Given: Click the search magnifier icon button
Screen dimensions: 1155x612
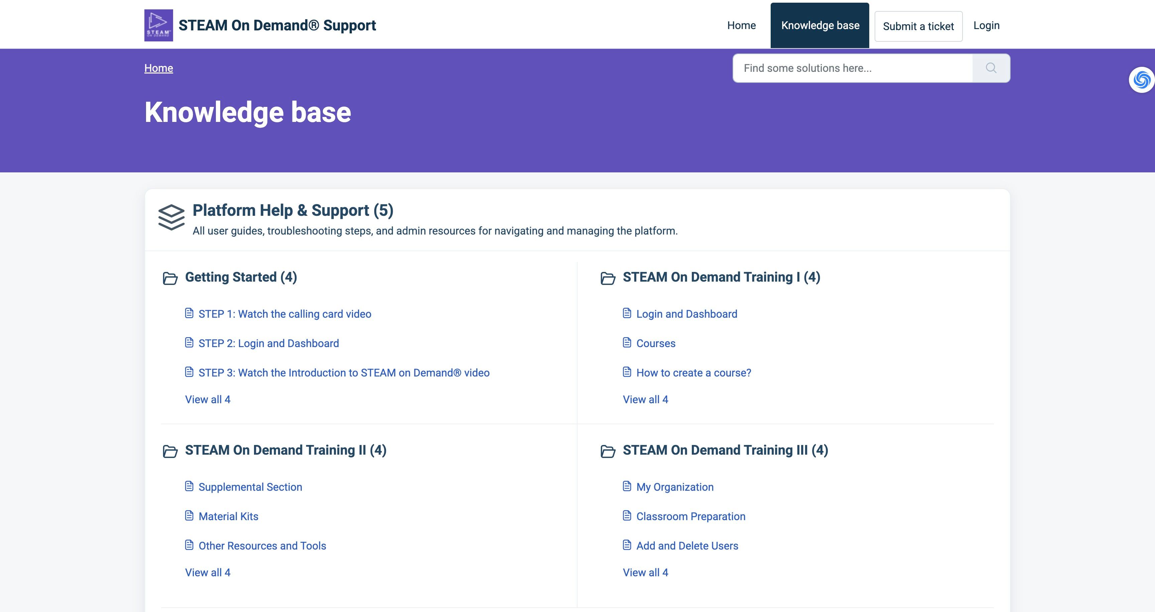Looking at the screenshot, I should coord(991,68).
